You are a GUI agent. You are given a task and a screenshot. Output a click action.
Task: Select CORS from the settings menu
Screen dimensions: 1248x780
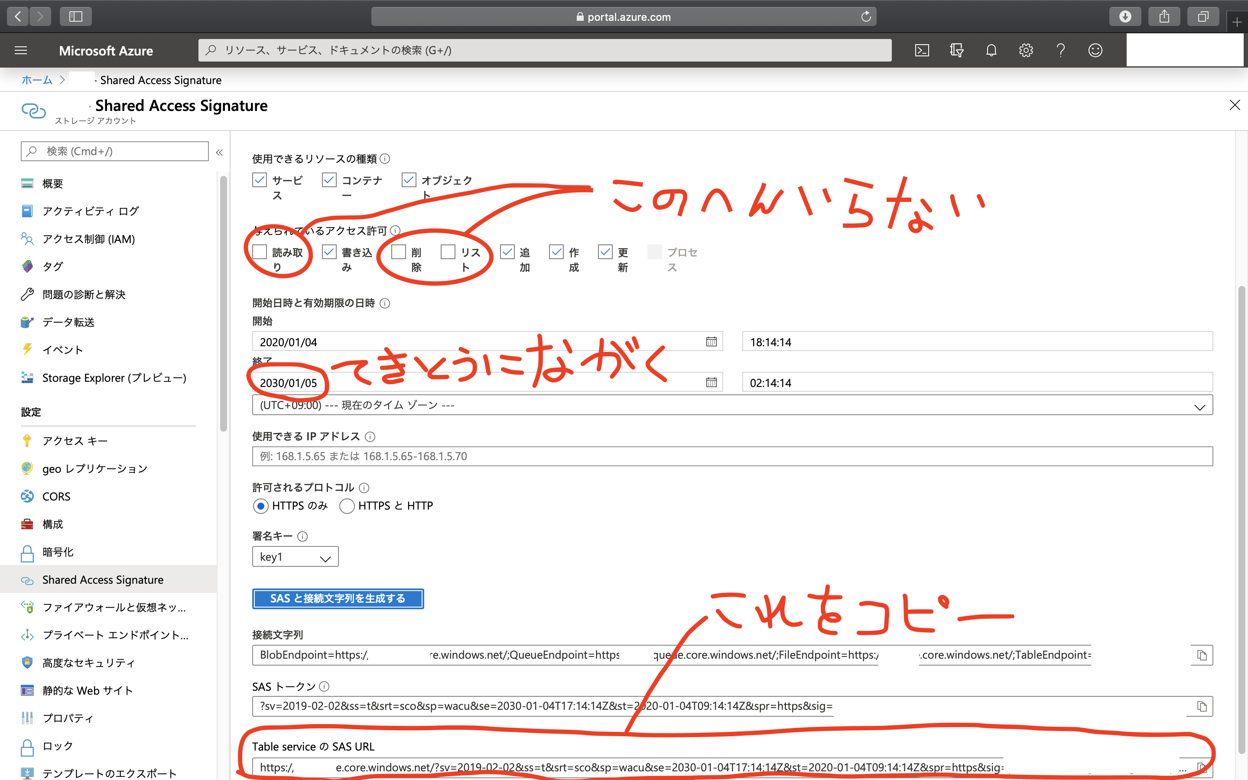(56, 496)
